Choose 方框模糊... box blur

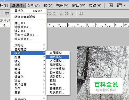point(58,61)
